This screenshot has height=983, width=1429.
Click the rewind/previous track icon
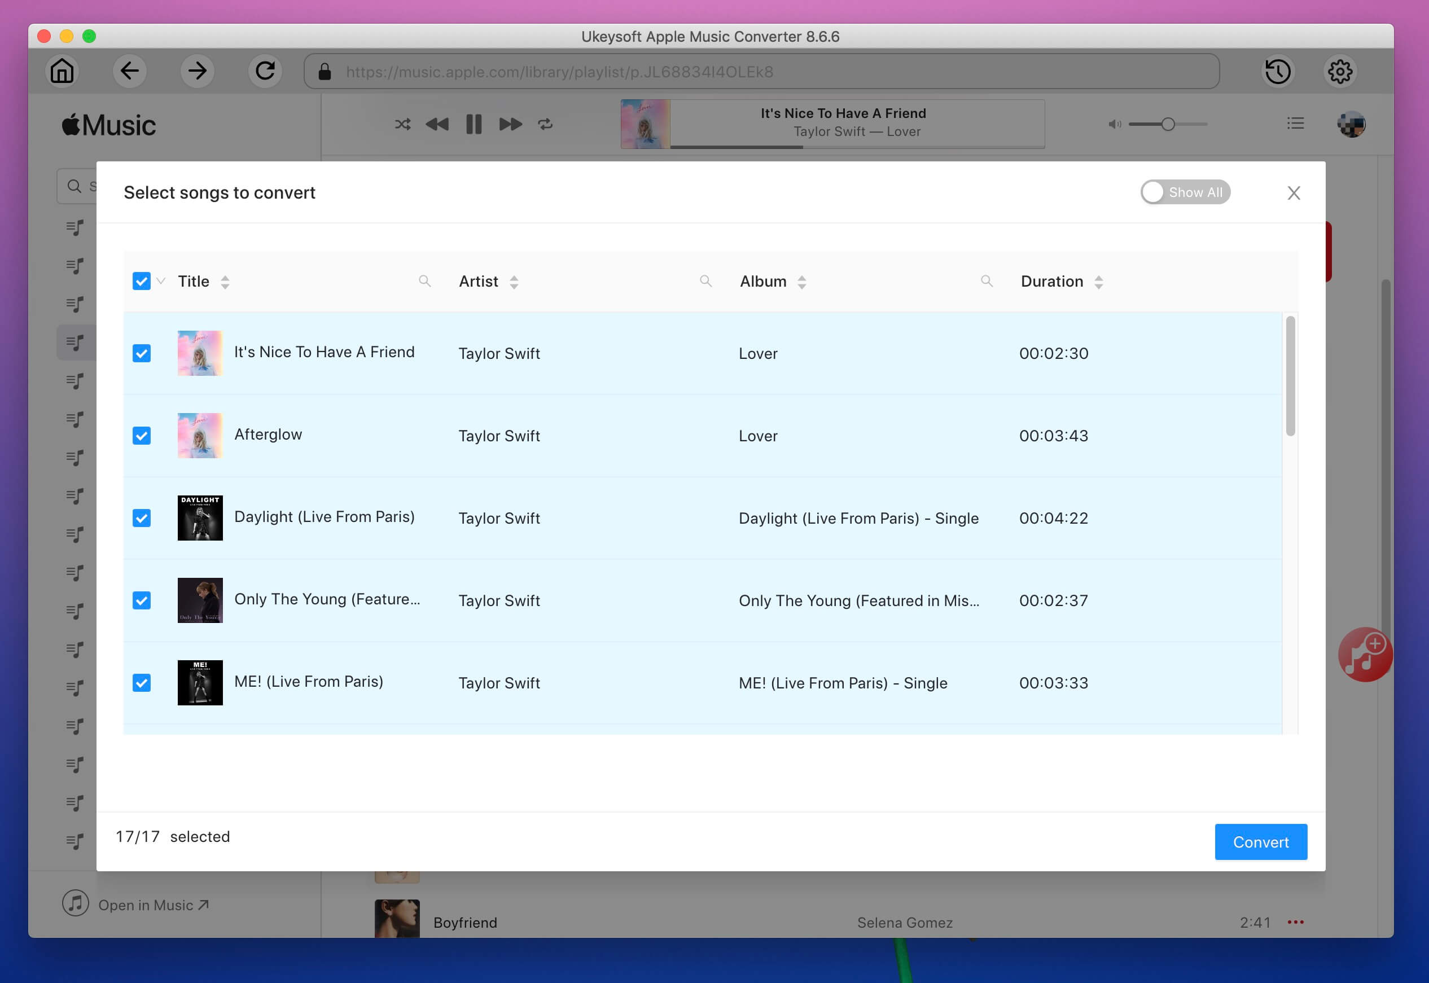[436, 123]
